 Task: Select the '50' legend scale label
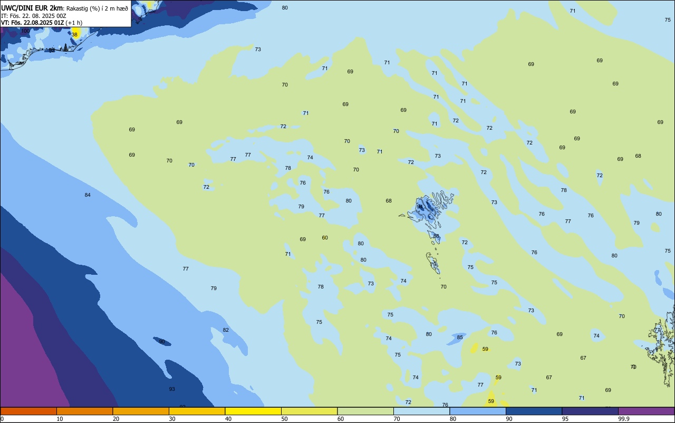[x=284, y=419]
